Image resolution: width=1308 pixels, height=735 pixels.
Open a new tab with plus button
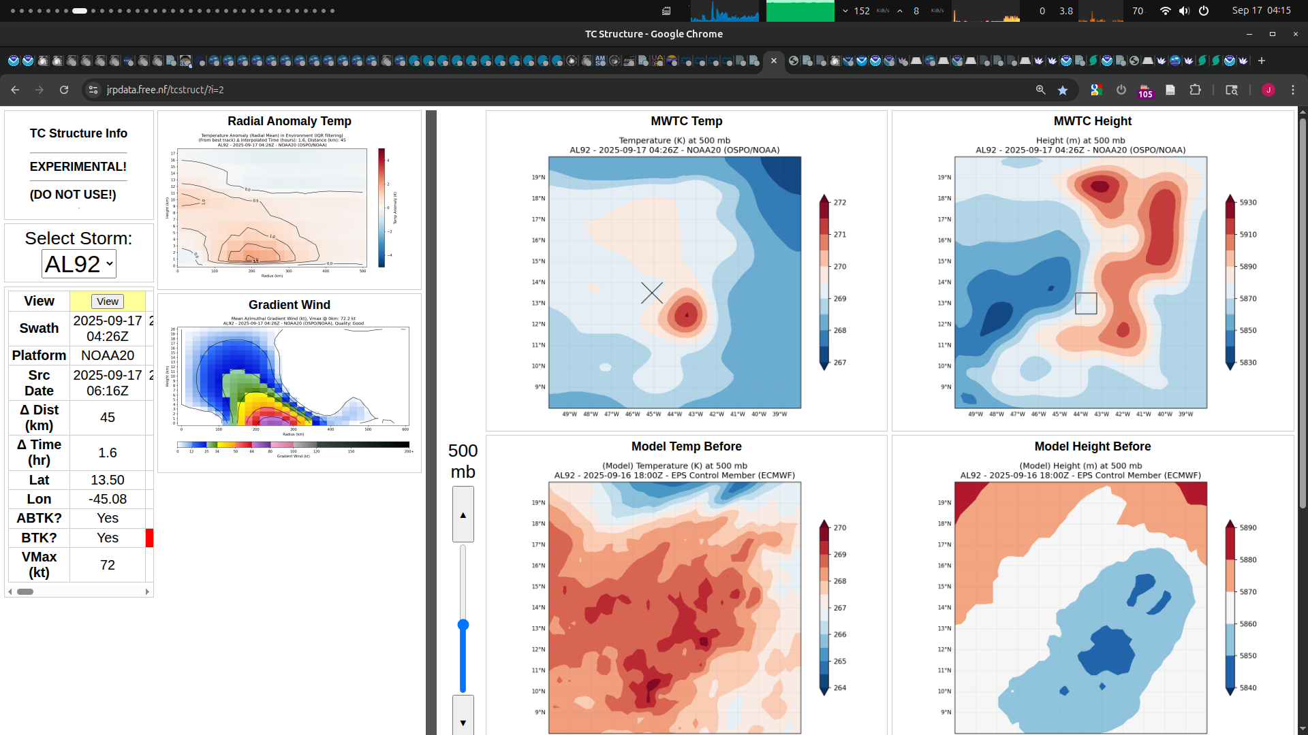click(x=1262, y=61)
